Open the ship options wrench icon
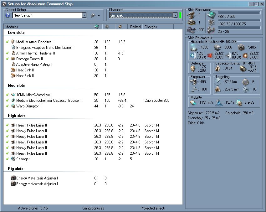This screenshot has height=212, width=266. click(x=93, y=15)
